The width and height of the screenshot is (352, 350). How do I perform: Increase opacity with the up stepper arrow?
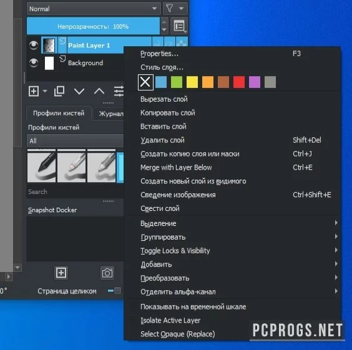(164, 22)
